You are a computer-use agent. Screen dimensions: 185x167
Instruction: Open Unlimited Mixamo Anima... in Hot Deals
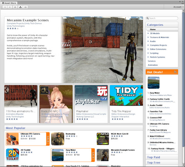(x=162, y=142)
